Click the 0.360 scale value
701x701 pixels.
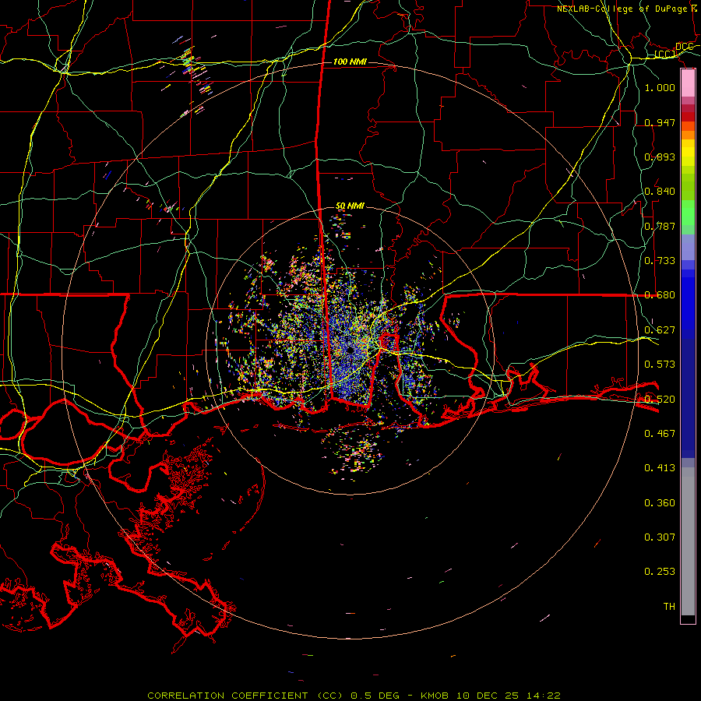coord(660,503)
